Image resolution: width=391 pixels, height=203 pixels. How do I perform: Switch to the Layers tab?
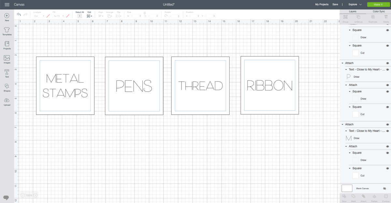pyautogui.click(x=353, y=11)
